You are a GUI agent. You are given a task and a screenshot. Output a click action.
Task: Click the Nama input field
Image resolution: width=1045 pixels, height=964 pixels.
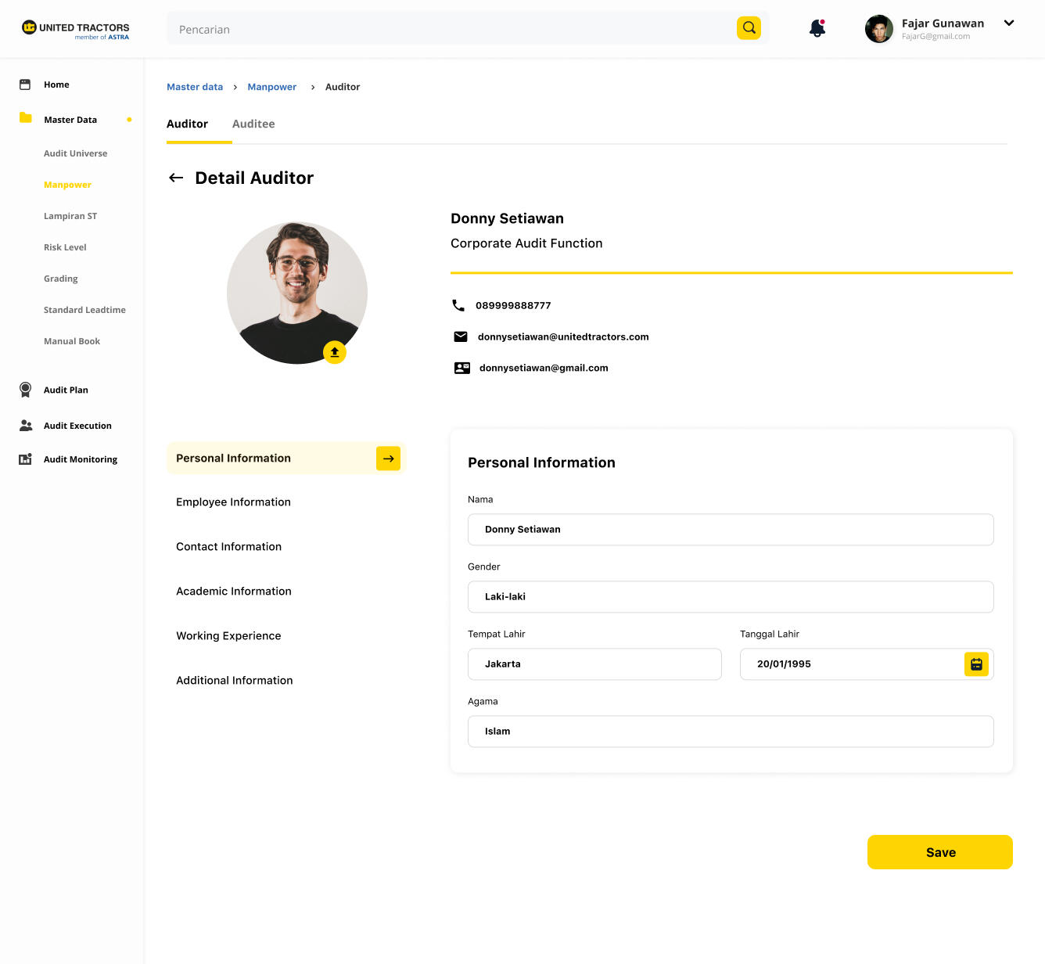coord(731,530)
